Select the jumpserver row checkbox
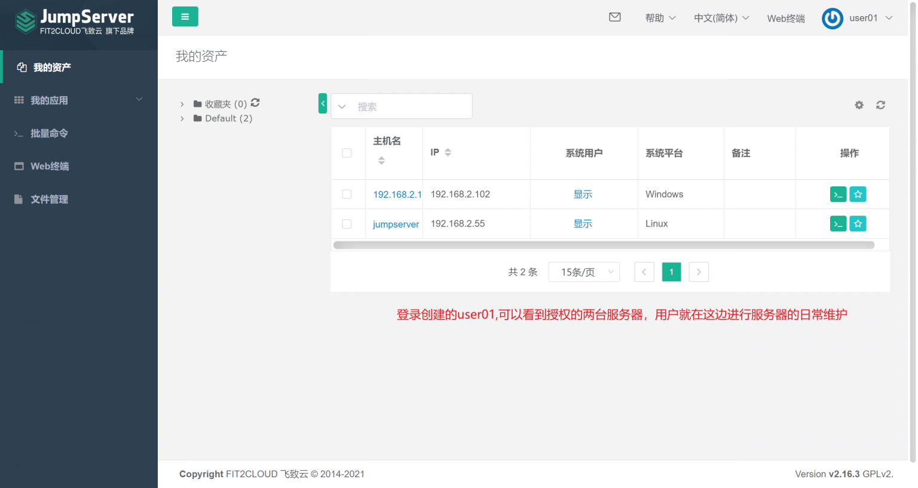918x488 pixels. click(347, 223)
